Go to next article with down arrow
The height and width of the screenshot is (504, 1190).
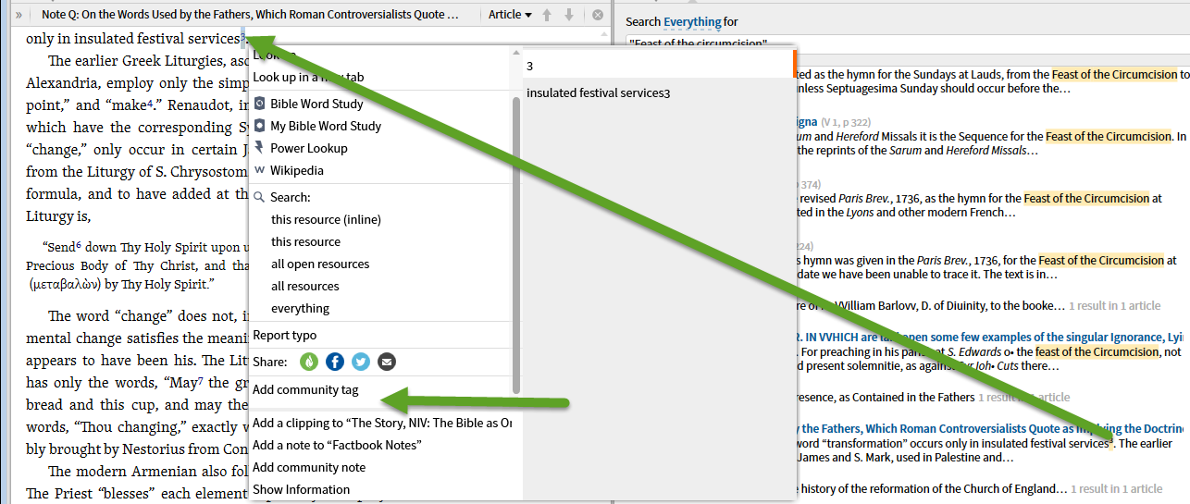569,15
